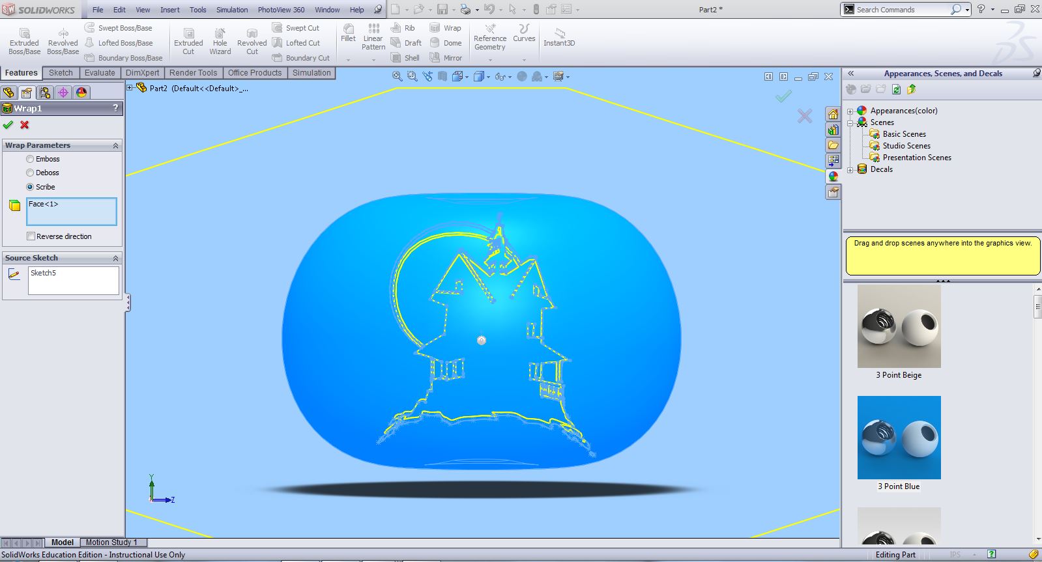Enable the Reverse direction checkbox
The height and width of the screenshot is (562, 1042).
pos(31,236)
